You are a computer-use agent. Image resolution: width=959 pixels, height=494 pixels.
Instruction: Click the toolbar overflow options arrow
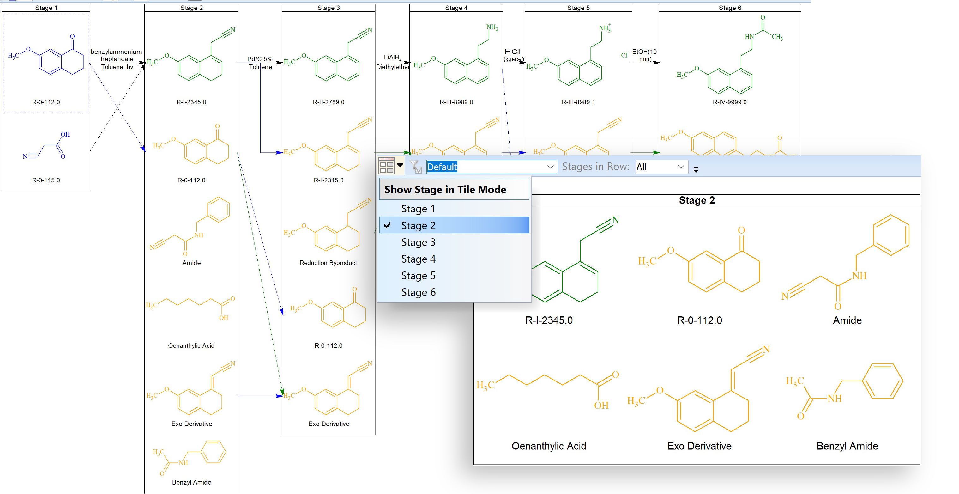(x=696, y=169)
